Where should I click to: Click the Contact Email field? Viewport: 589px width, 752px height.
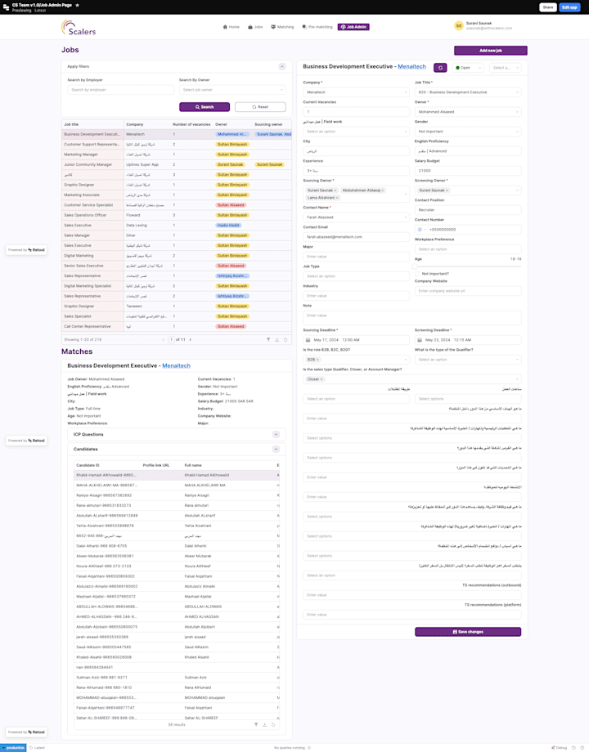[356, 237]
